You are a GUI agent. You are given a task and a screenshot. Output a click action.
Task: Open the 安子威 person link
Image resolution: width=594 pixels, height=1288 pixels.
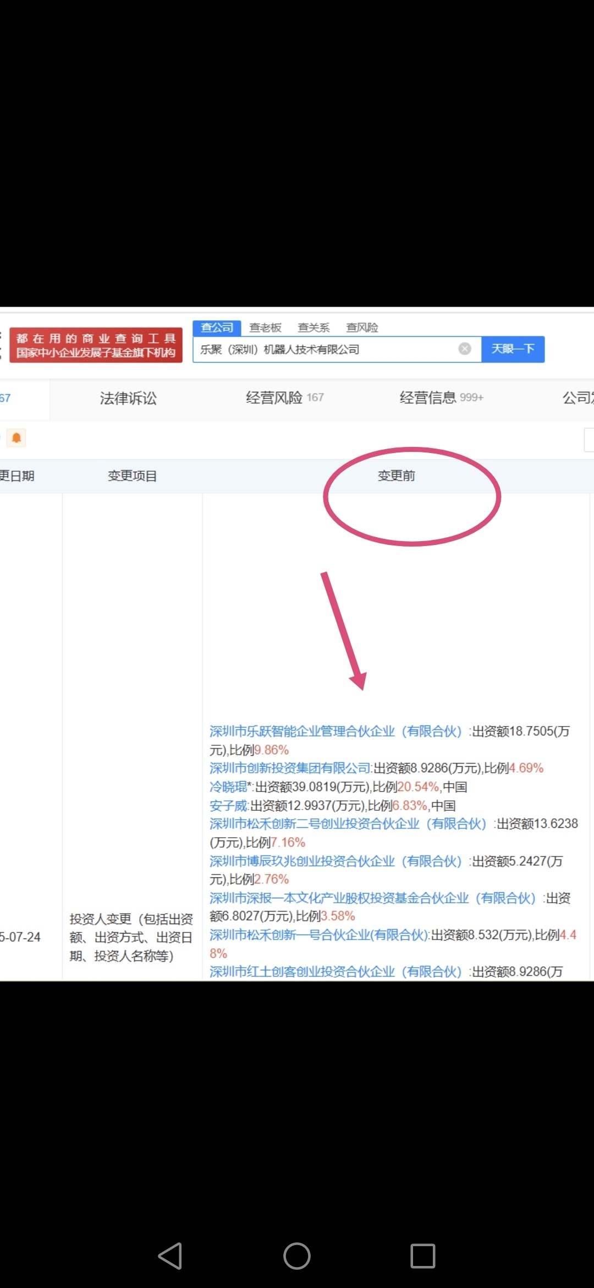[x=228, y=805]
